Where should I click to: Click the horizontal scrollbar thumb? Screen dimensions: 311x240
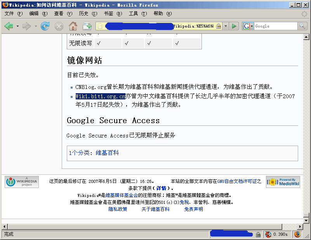[145, 226]
